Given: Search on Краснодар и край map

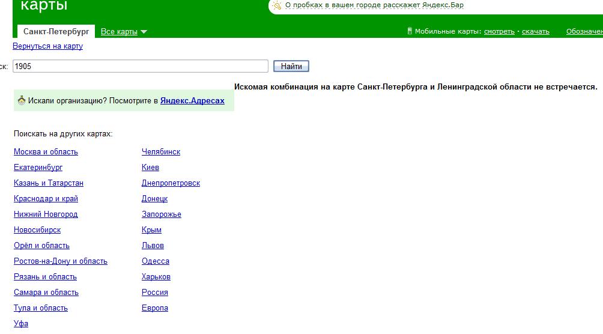Looking at the screenshot, I should pyautogui.click(x=46, y=199).
